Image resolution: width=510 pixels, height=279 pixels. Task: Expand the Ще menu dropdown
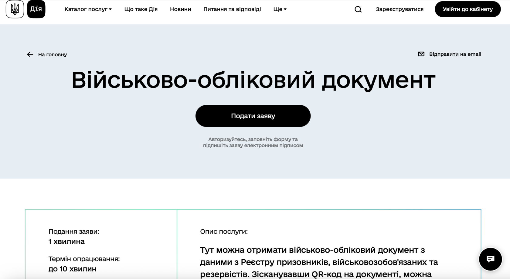(x=280, y=9)
